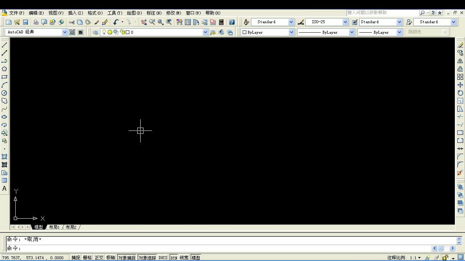Select the Explode tool
Viewport: 465px width, 261px height.
pos(460,173)
